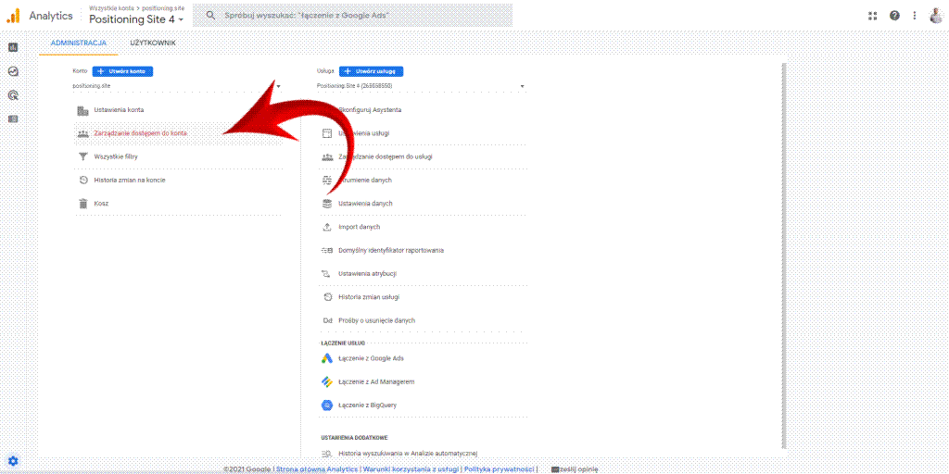Open the Strona główna Analytics footer link

(317, 468)
